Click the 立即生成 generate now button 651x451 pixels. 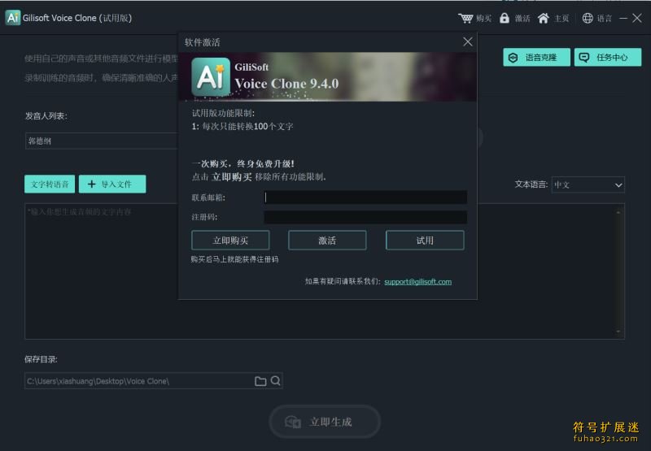coord(325,422)
